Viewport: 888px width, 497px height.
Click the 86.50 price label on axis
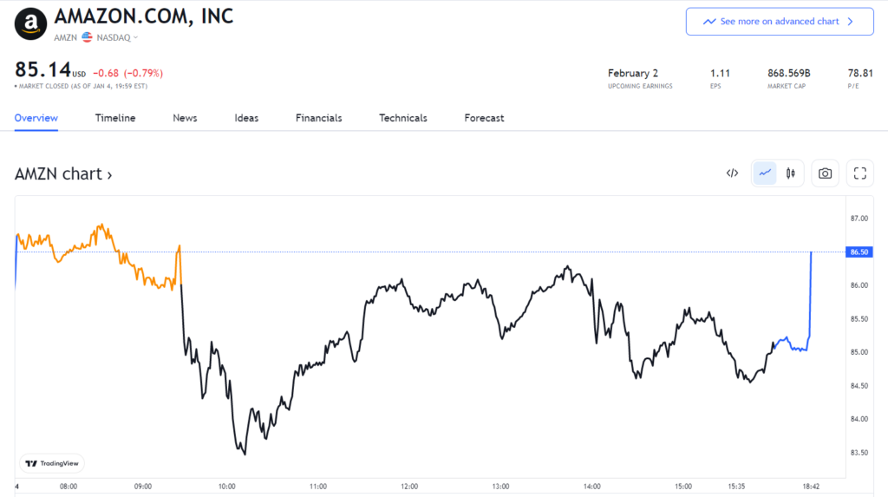pyautogui.click(x=859, y=252)
